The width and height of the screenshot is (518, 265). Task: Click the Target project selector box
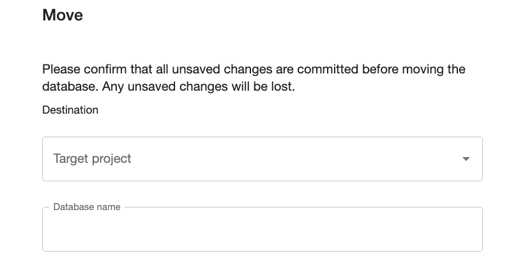pos(262,159)
